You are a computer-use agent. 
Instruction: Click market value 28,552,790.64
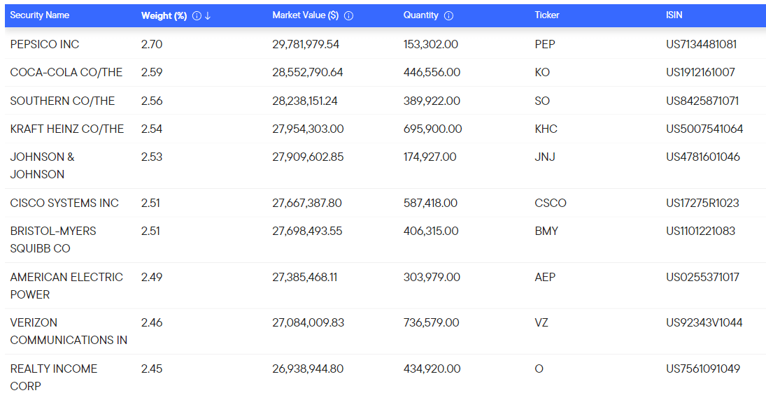point(308,72)
